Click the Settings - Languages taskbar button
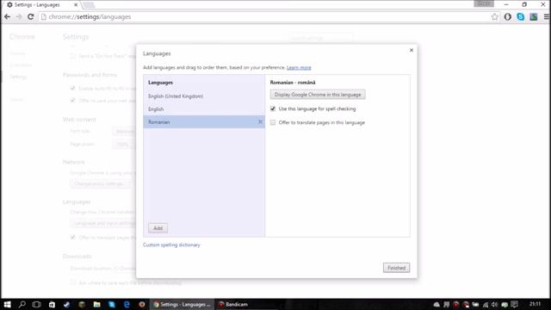The height and width of the screenshot is (310, 551). (x=183, y=304)
